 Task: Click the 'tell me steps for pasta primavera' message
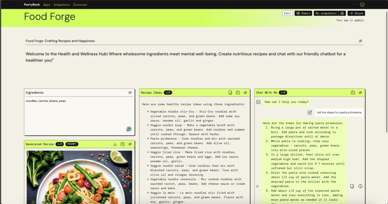pyautogui.click(x=339, y=112)
